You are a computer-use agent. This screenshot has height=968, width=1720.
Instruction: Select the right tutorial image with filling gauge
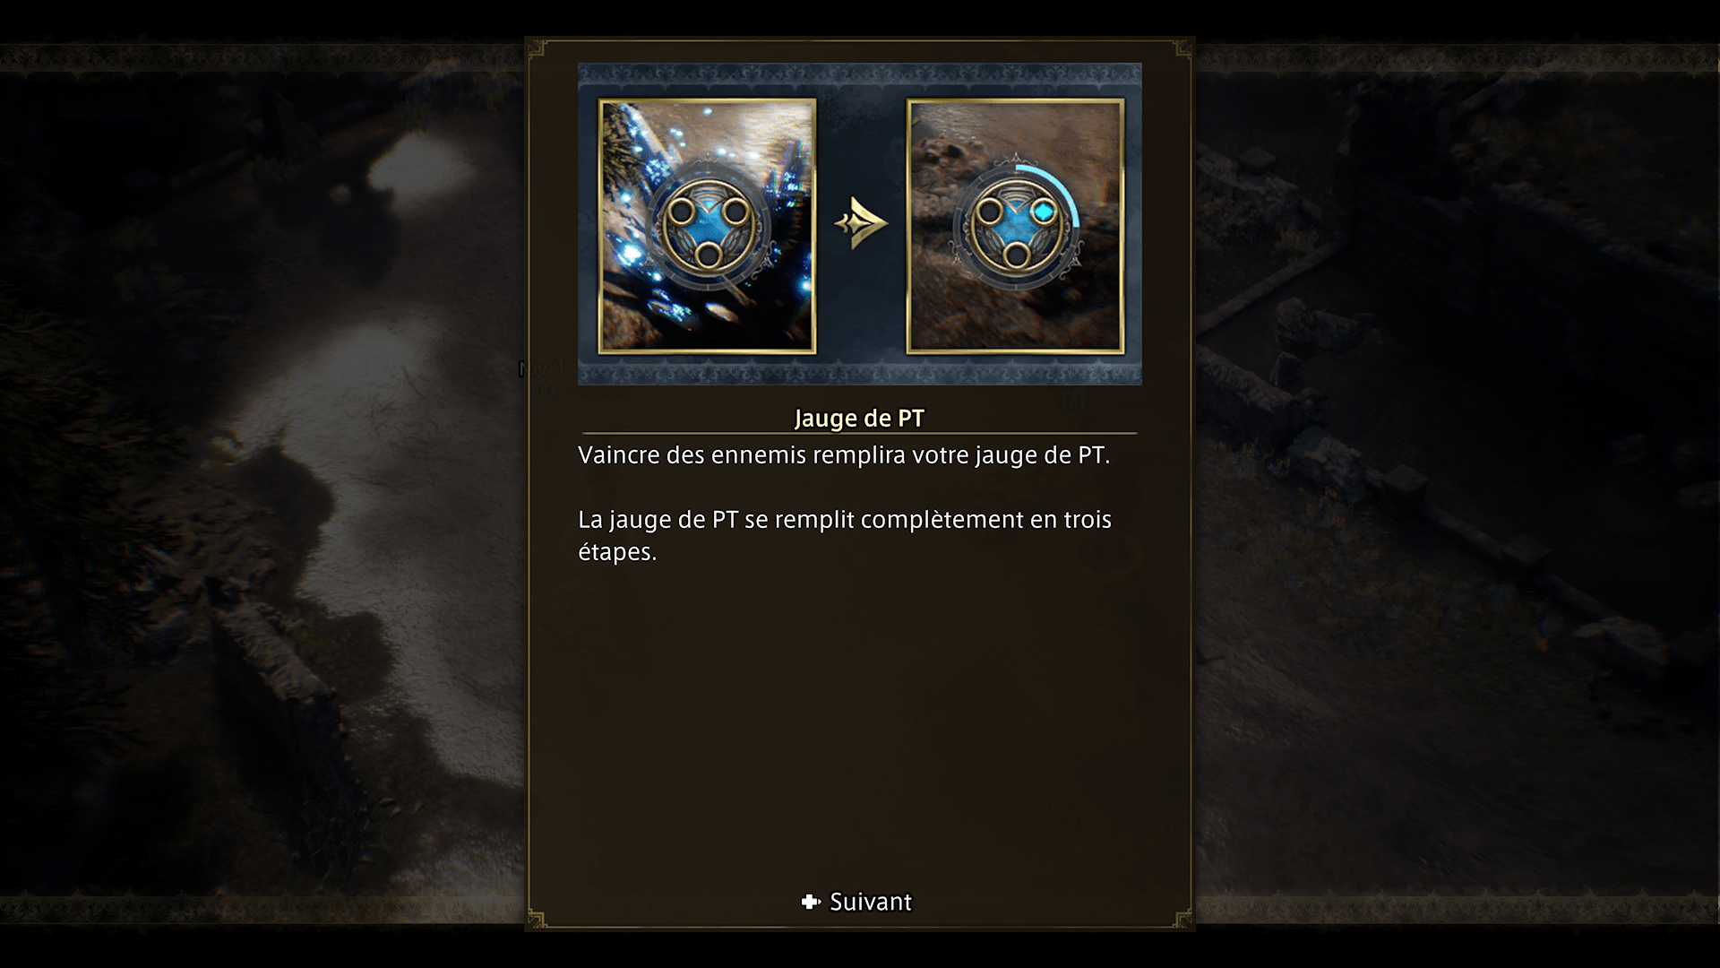tap(1015, 226)
